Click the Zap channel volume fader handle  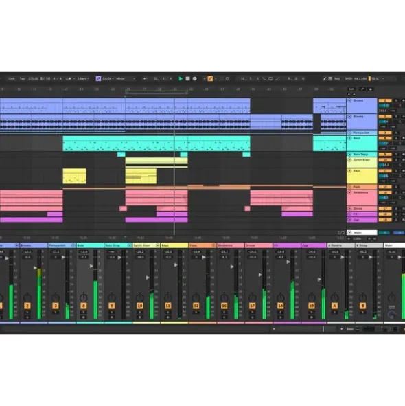tap(319, 280)
